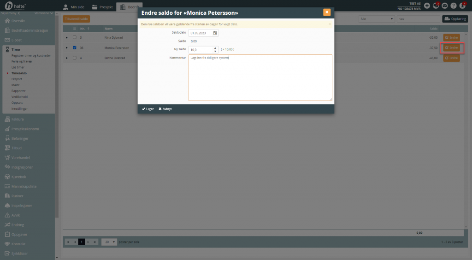Open the mail envelope icon
The width and height of the screenshot is (472, 260).
click(445, 6)
